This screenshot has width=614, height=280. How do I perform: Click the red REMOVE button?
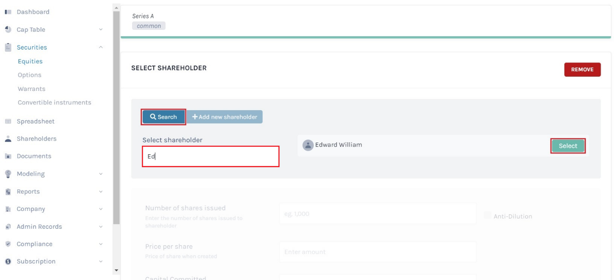pyautogui.click(x=582, y=70)
